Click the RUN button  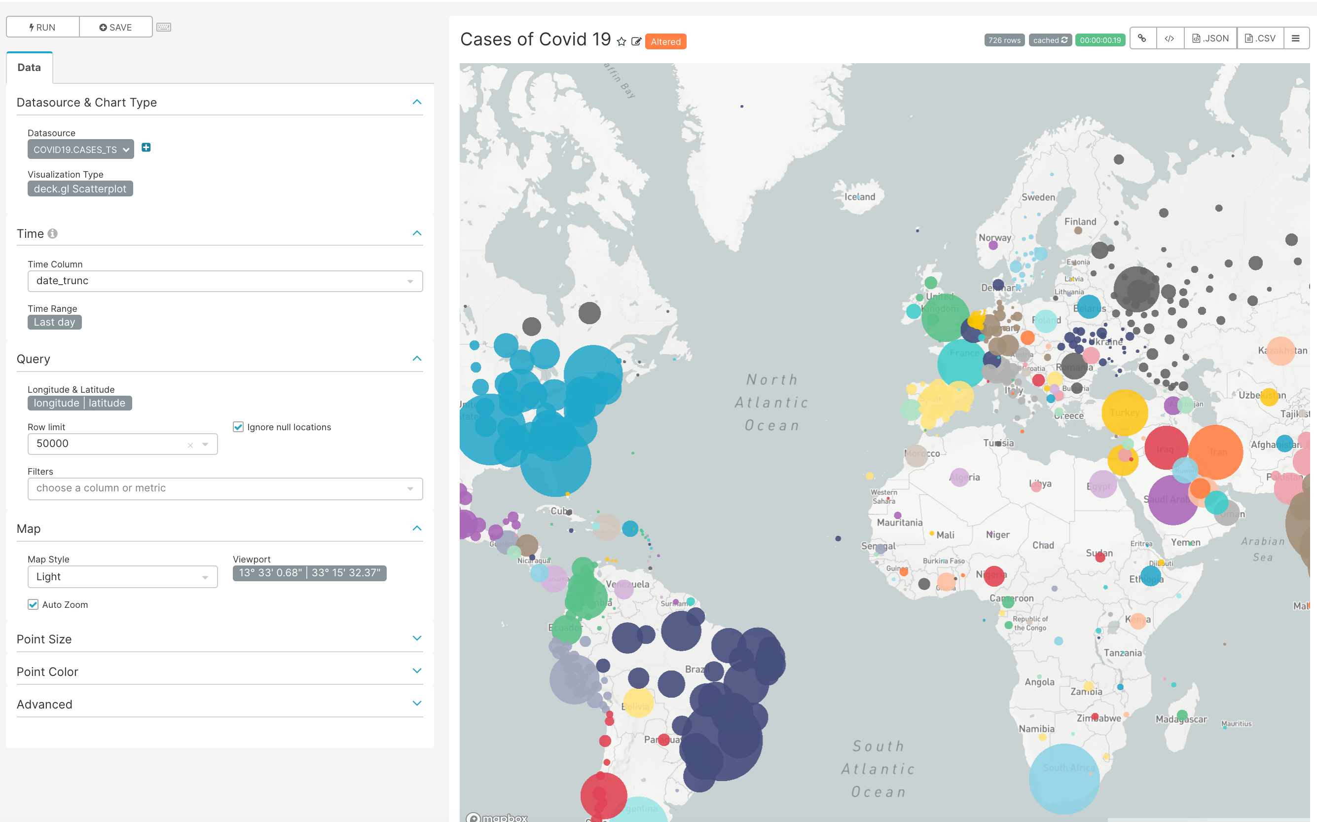pyautogui.click(x=43, y=27)
